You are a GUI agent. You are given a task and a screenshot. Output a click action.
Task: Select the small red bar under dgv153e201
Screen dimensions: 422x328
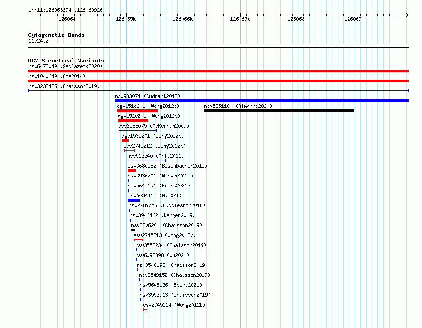[x=126, y=141]
